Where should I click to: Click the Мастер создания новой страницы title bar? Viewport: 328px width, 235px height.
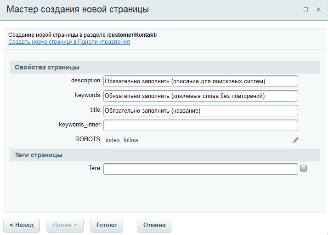pyautogui.click(x=78, y=9)
